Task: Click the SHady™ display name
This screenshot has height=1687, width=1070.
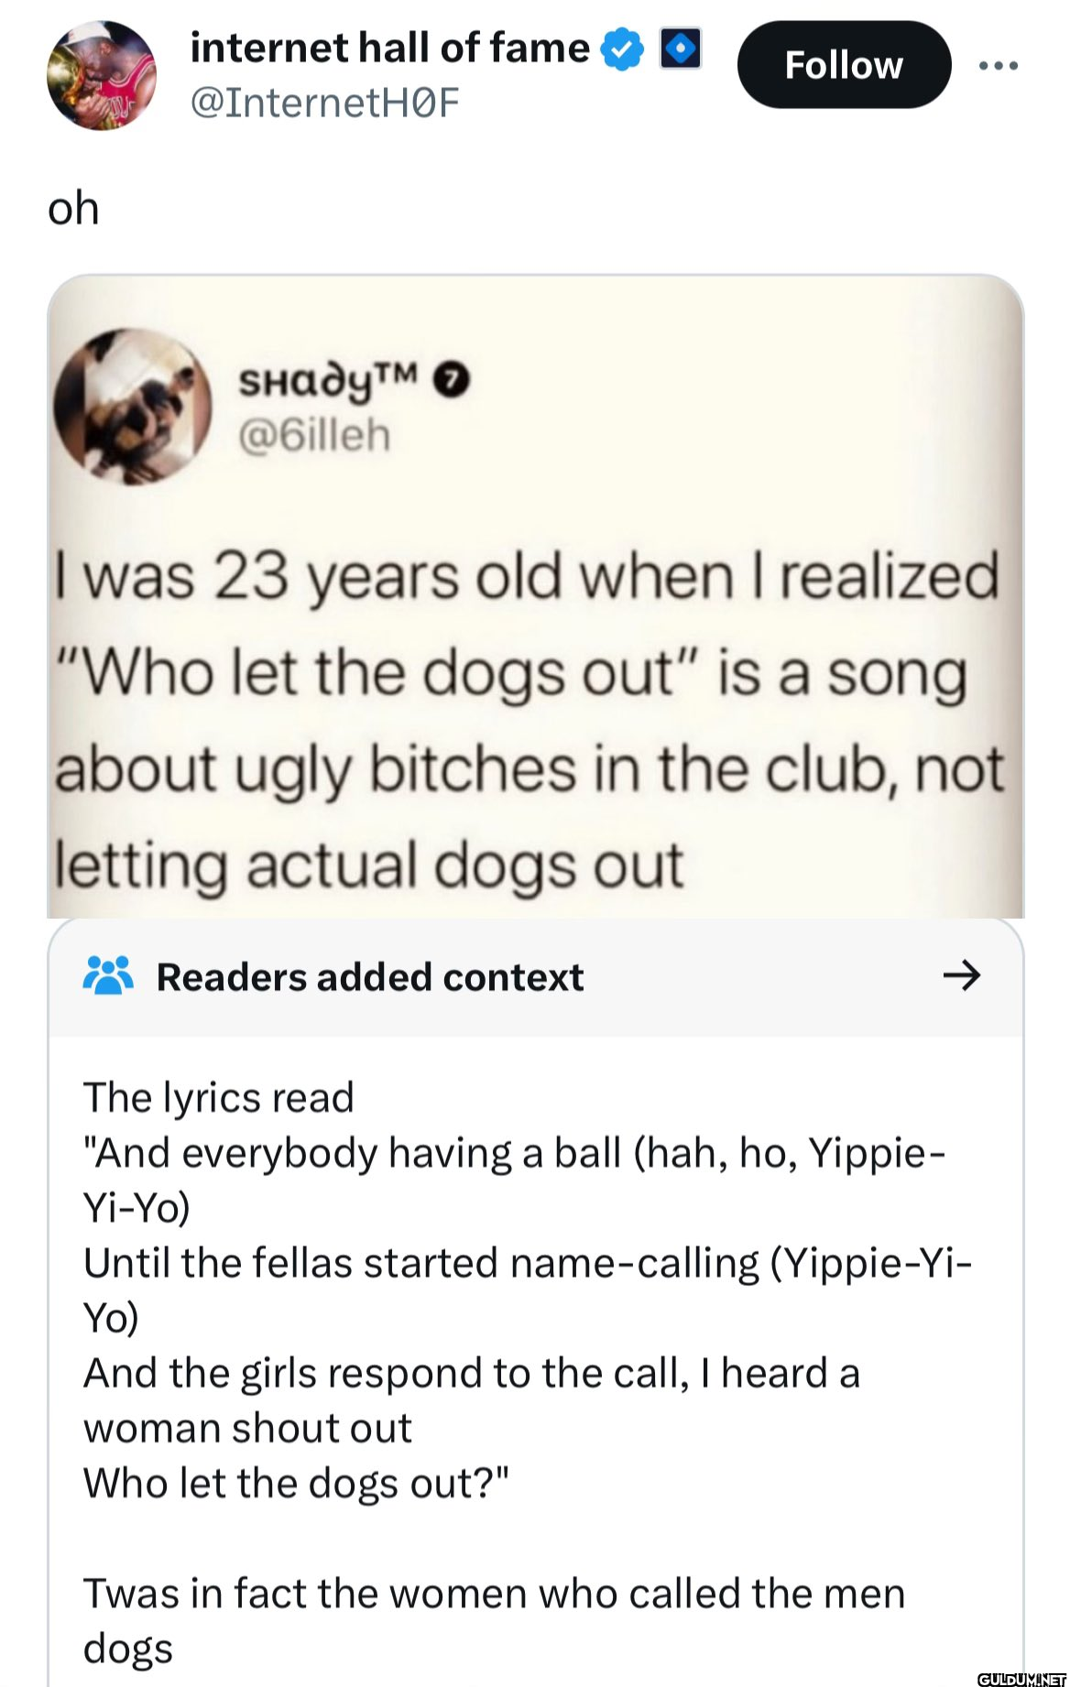Action: click(x=328, y=380)
